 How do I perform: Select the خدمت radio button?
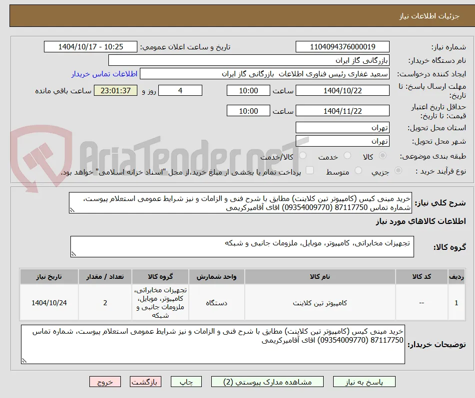point(347,156)
